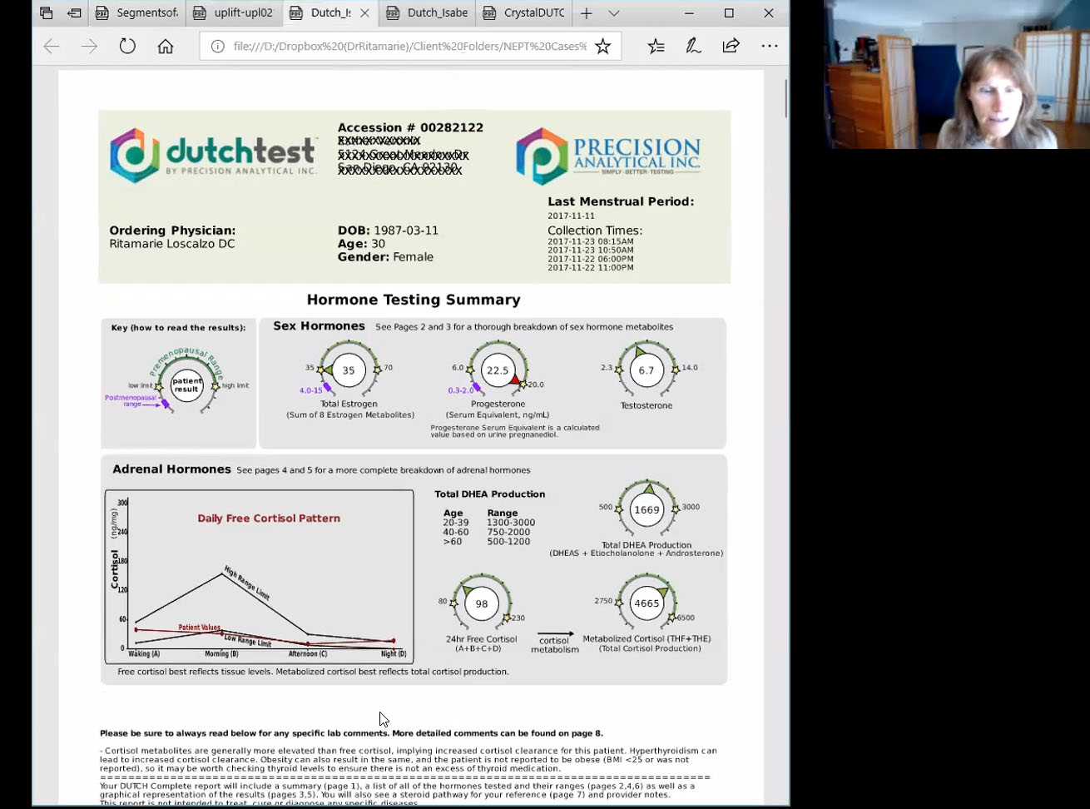Share this page using the share icon
1090x809 pixels.
(731, 47)
